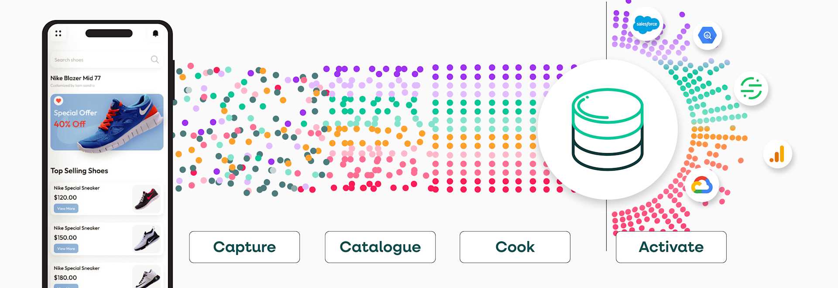Screen dimensions: 838x288
Task: Click the Cook stage button
Action: (x=515, y=247)
